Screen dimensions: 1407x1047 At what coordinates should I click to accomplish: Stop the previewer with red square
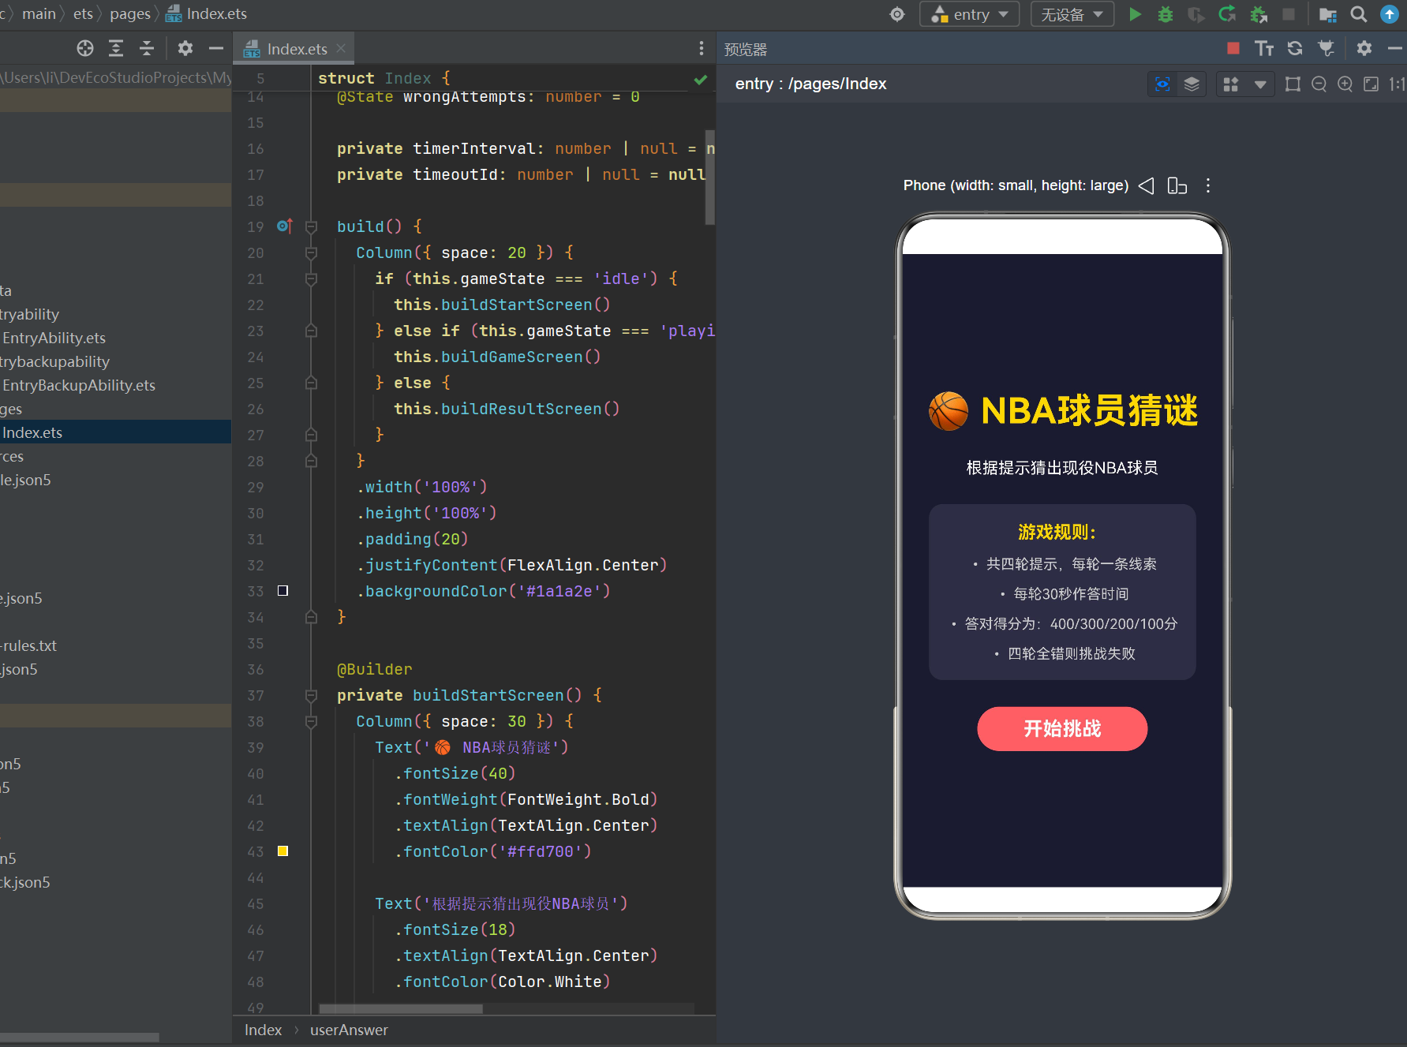(x=1233, y=49)
